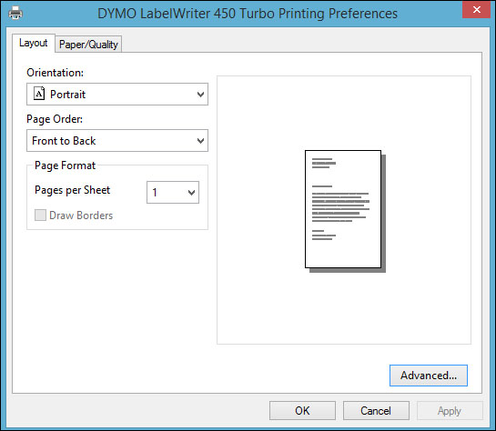The width and height of the screenshot is (496, 431).
Task: Confirm settings with the OK button
Action: [302, 410]
